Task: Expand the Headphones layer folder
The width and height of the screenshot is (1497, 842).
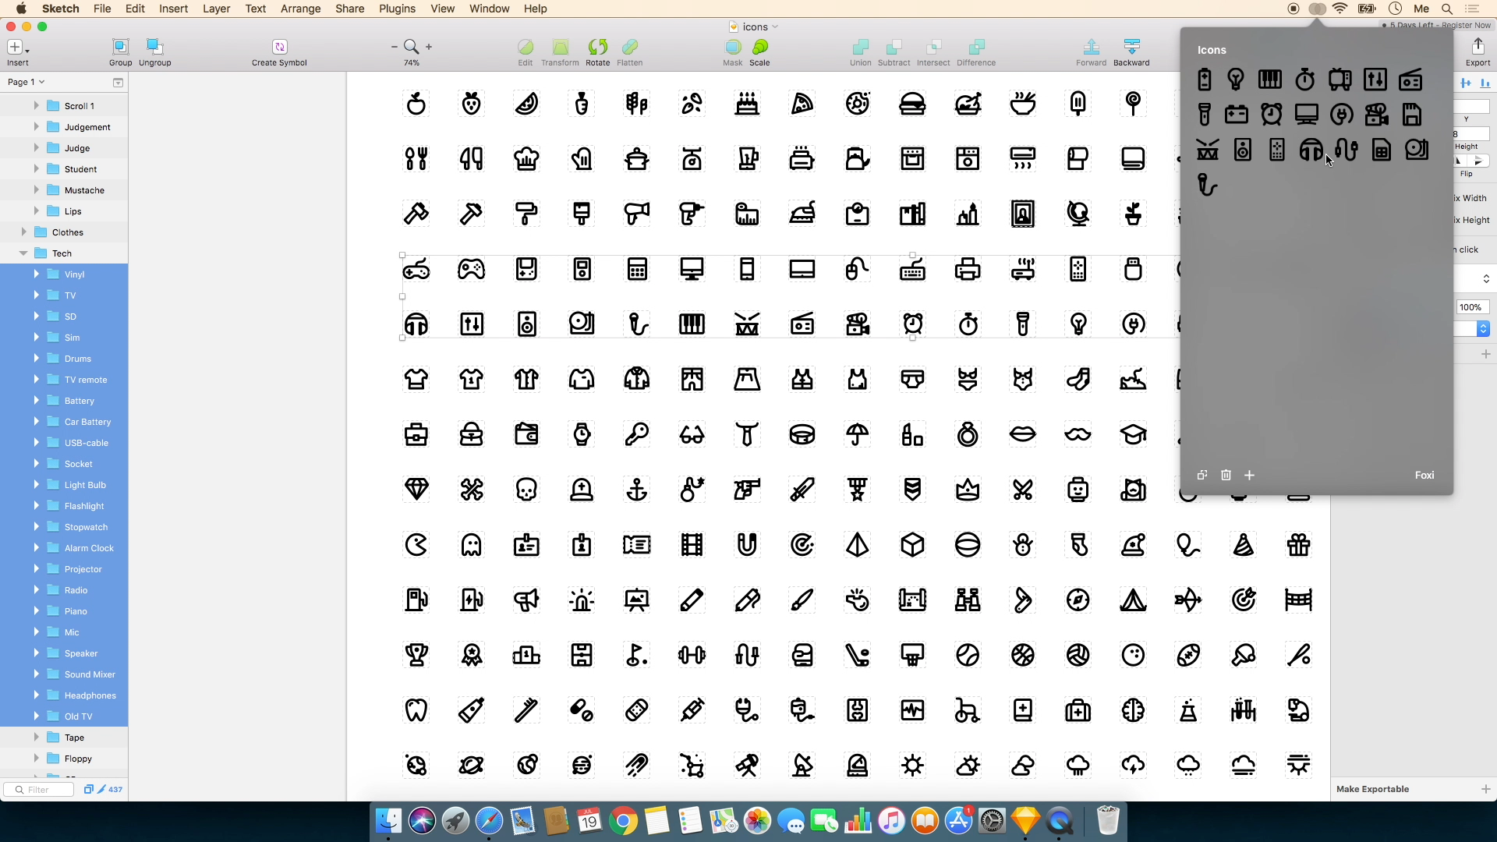Action: 36,695
